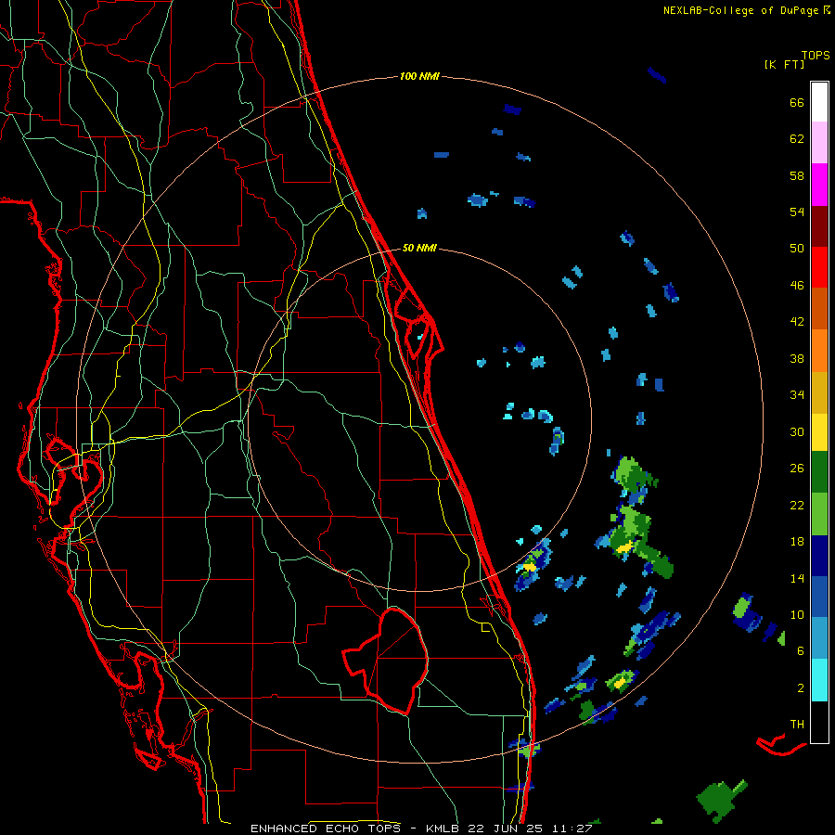Click the 50 legend value
The height and width of the screenshot is (835, 835).
click(x=797, y=248)
